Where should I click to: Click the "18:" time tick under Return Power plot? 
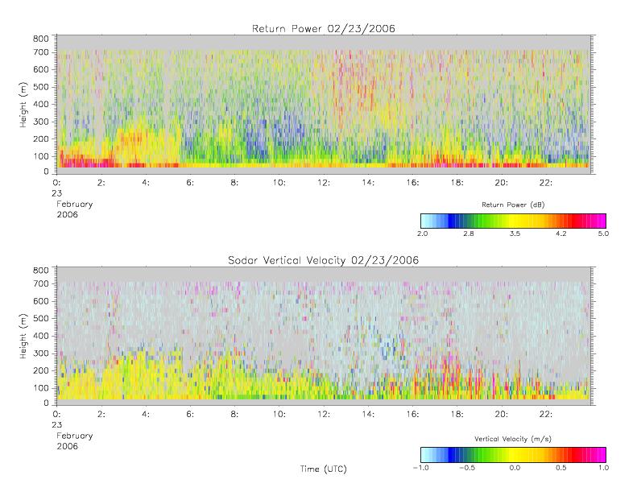tap(457, 183)
